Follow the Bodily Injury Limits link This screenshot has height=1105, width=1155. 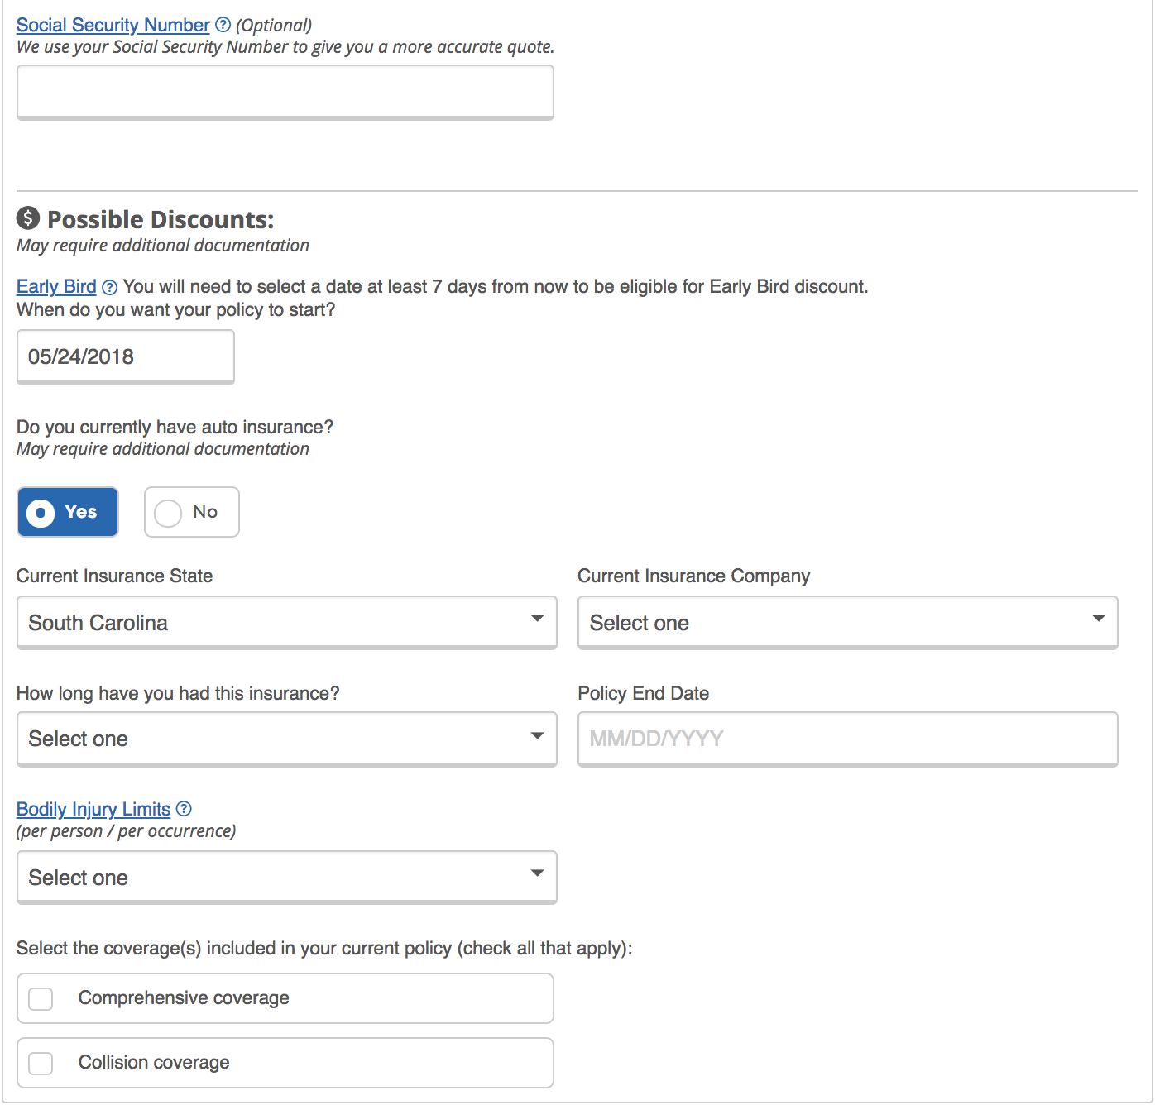(x=93, y=809)
